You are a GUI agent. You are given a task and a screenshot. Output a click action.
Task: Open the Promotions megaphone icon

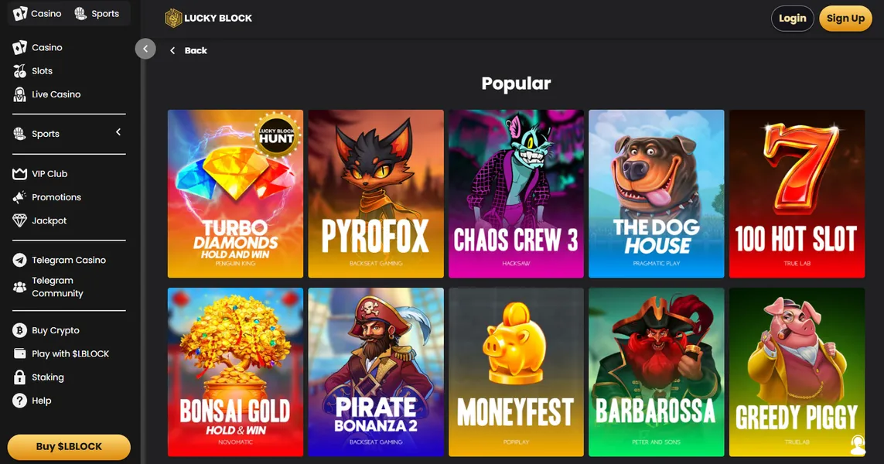(x=20, y=197)
